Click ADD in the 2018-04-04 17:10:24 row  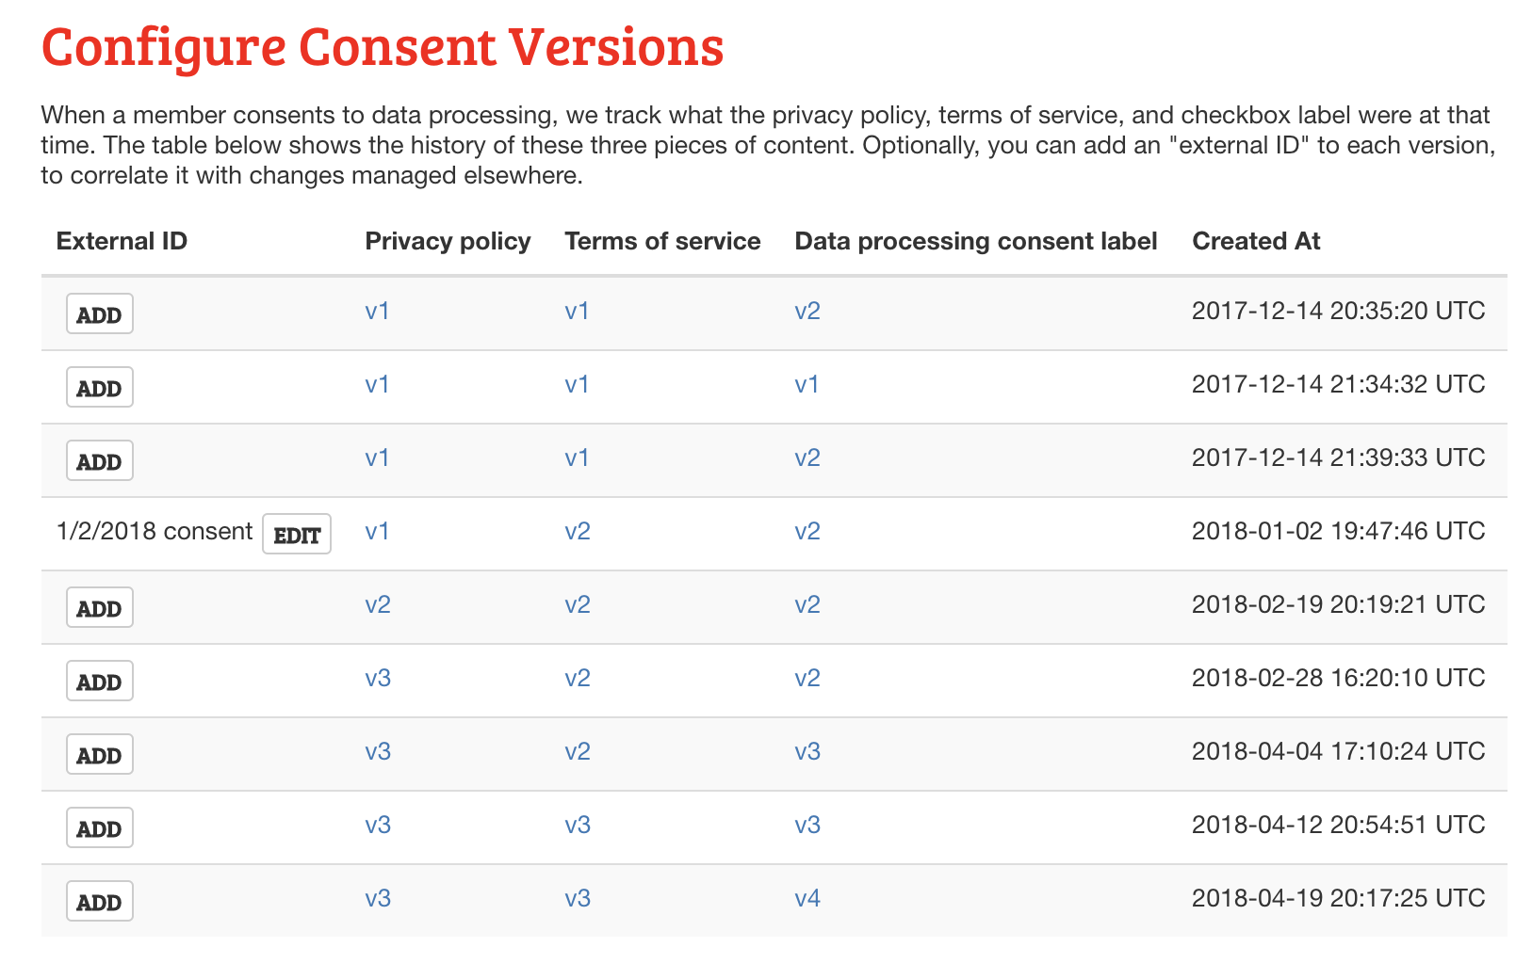[x=100, y=755]
